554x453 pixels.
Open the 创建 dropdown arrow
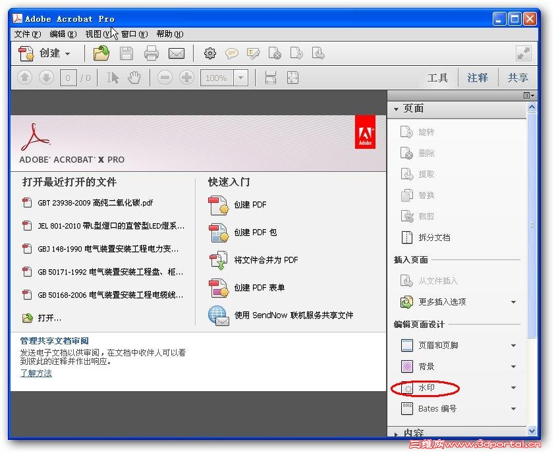coord(67,54)
